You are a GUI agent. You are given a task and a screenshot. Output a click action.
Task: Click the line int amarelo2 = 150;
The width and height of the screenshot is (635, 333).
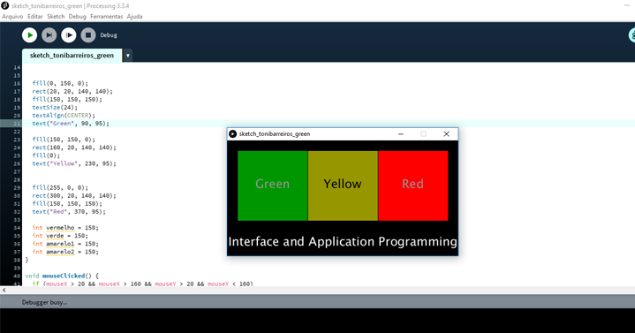tap(65, 252)
